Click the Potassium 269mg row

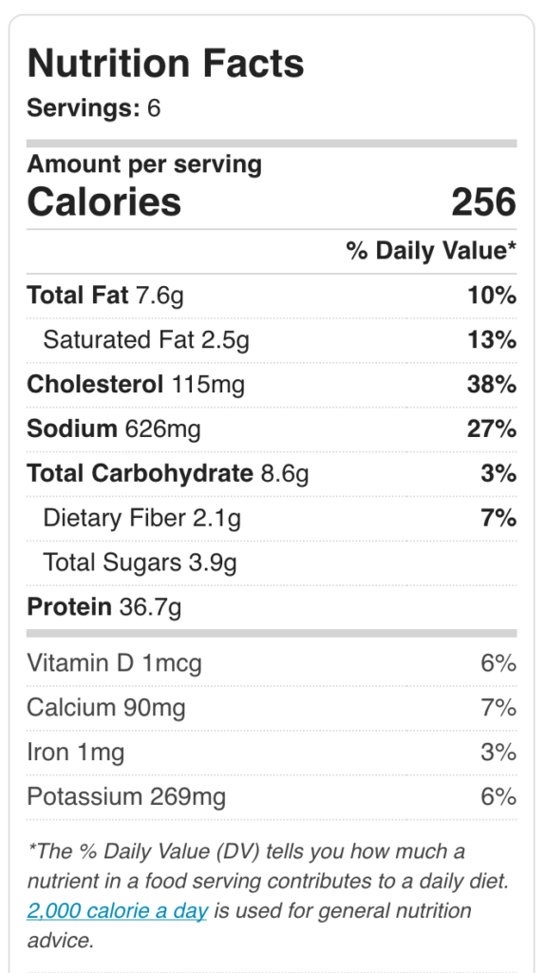coord(272,797)
